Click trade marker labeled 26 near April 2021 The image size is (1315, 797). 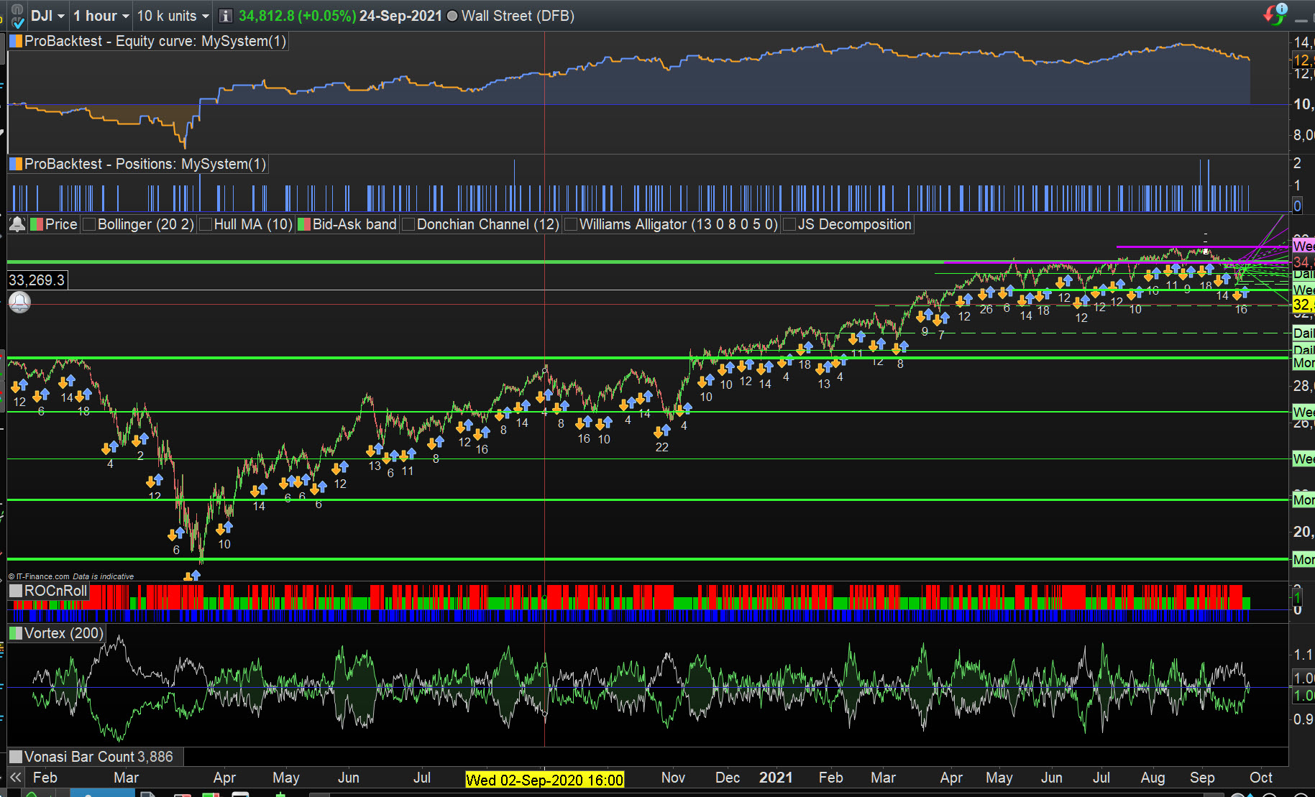986,309
